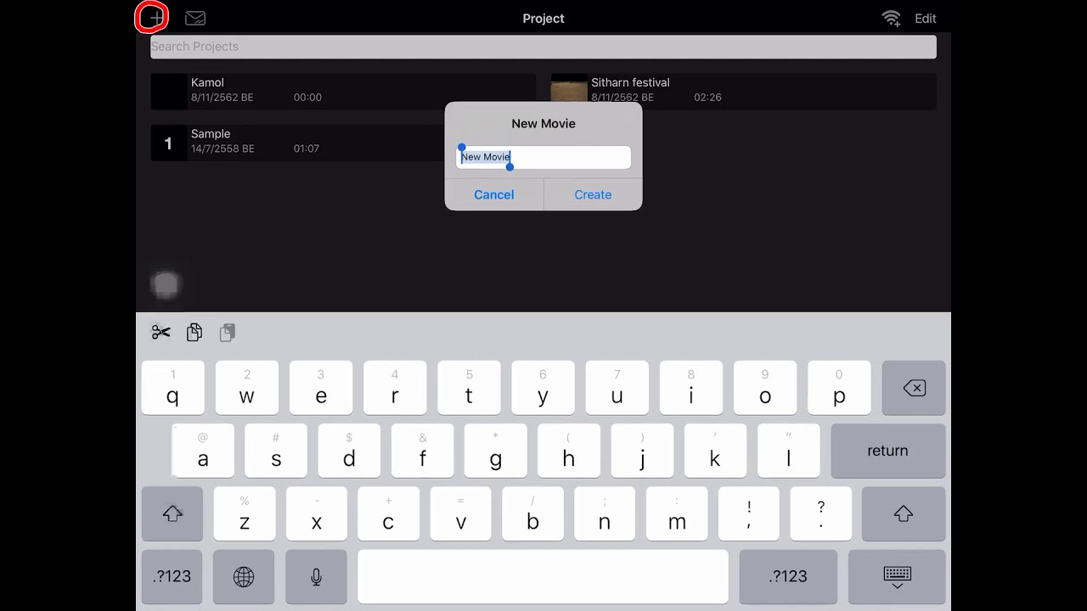Tap the t key
The width and height of the screenshot is (1087, 611).
pyautogui.click(x=469, y=388)
